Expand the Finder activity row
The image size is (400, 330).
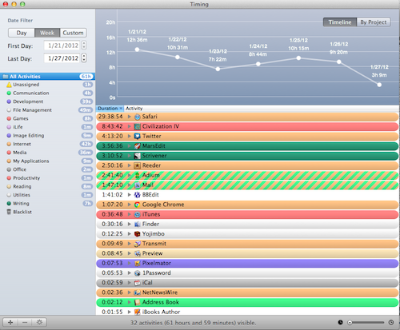click(x=130, y=224)
